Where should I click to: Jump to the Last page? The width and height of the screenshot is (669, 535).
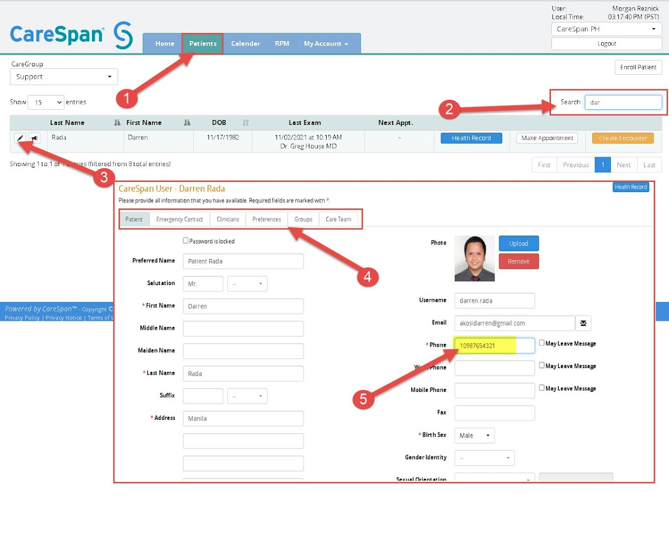[x=649, y=165]
